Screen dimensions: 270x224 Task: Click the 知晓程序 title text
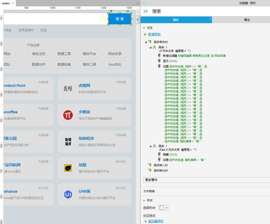[x=86, y=138]
